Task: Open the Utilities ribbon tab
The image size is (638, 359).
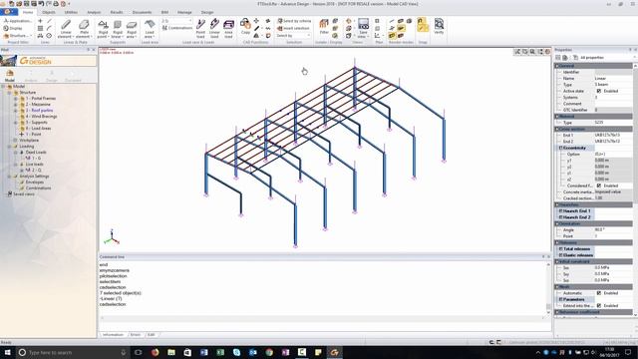Action: pyautogui.click(x=71, y=12)
